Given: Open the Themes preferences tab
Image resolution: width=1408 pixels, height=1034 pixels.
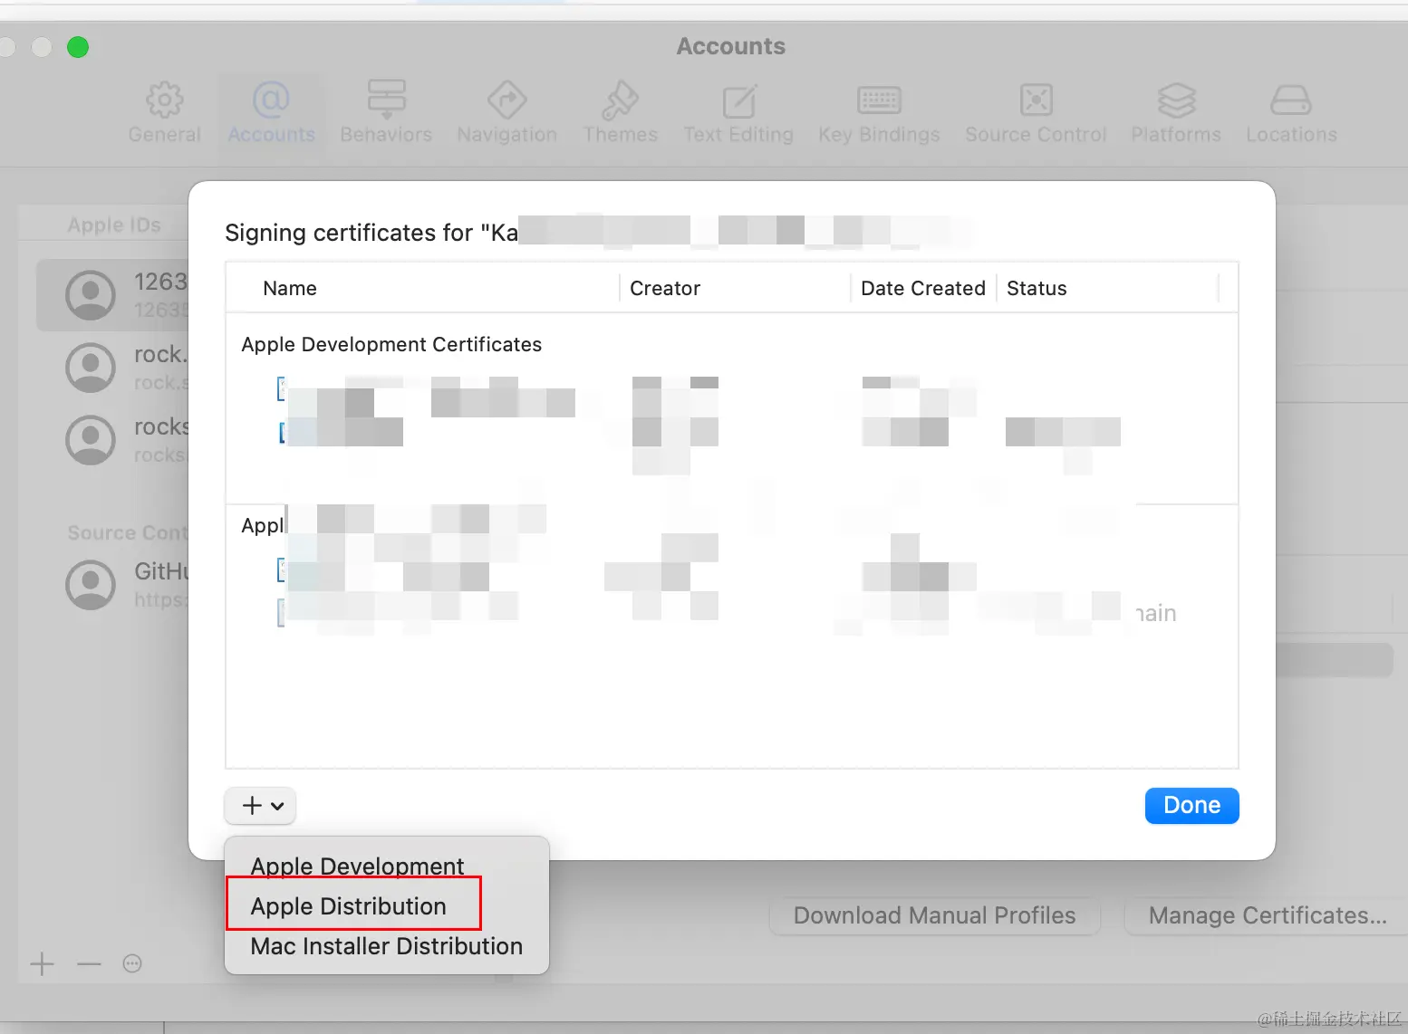Looking at the screenshot, I should (x=620, y=113).
